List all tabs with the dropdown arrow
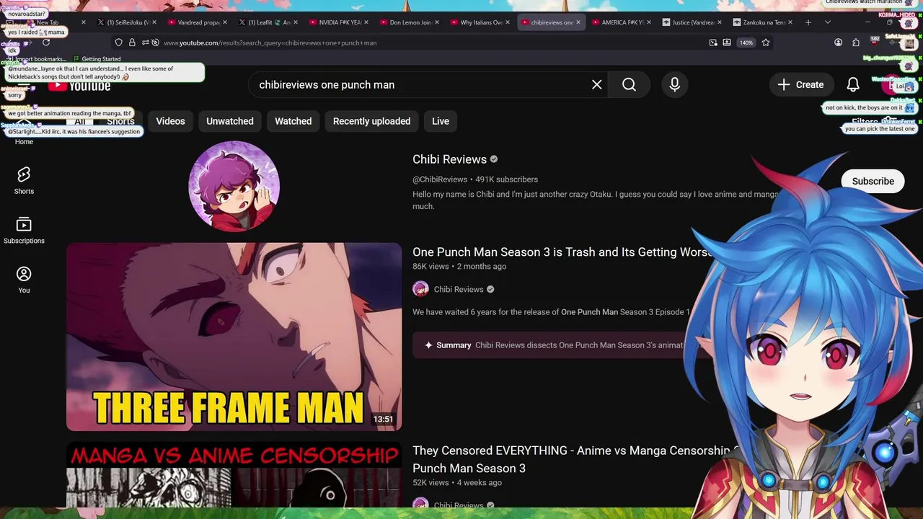Viewport: 923px width, 519px height. (x=828, y=22)
